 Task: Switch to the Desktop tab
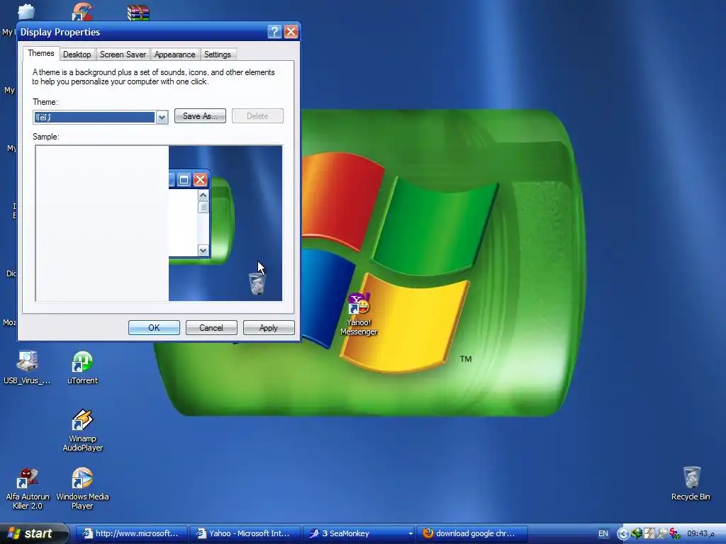click(x=77, y=55)
